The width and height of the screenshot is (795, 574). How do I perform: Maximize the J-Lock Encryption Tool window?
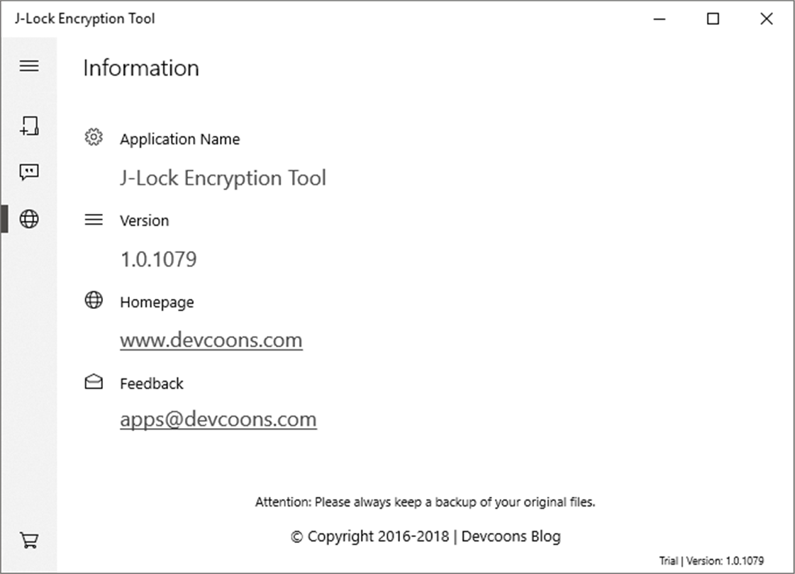pyautogui.click(x=713, y=19)
